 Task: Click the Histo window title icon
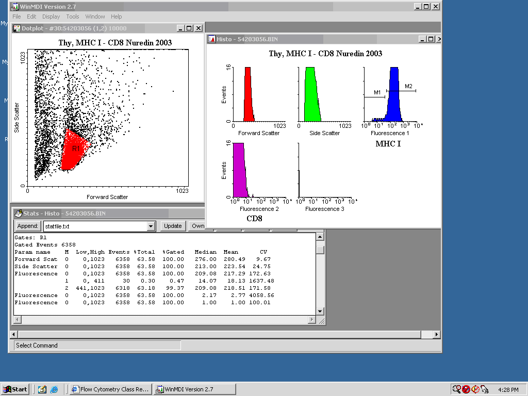212,39
